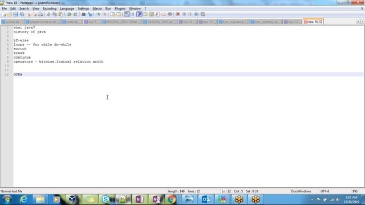Click the tab bar scroll left arrow

[x=358, y=22]
